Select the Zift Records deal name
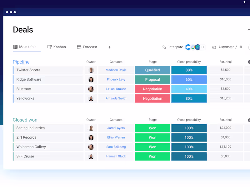250x187 pixels. point(26,137)
